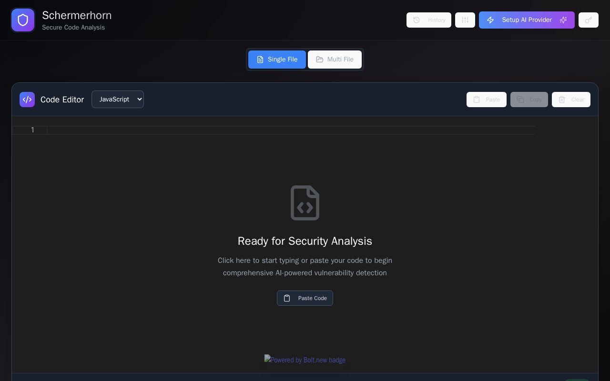Click the file code icon in the empty editor
Viewport: 610px width, 381px height.
(305, 203)
